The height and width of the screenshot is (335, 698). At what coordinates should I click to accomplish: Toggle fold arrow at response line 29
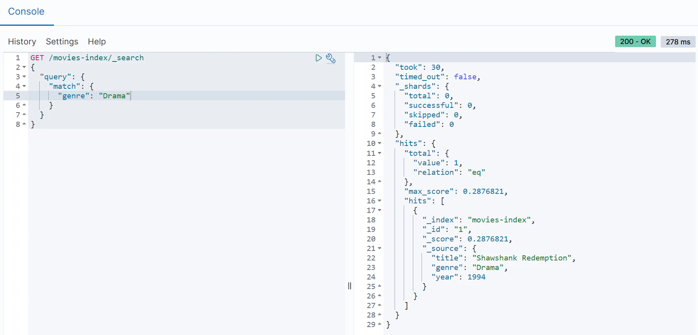tap(380, 324)
